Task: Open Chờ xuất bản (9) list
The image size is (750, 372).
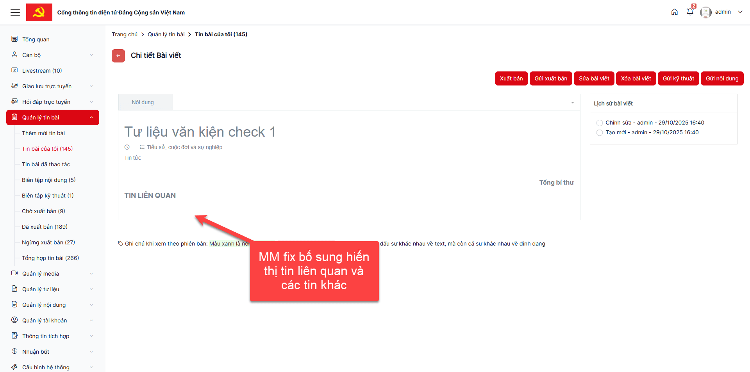Action: 43,211
